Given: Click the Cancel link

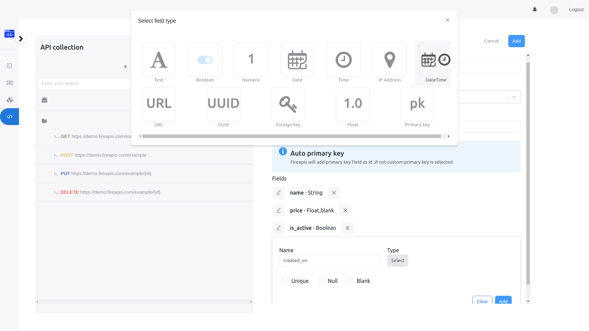Looking at the screenshot, I should [491, 41].
